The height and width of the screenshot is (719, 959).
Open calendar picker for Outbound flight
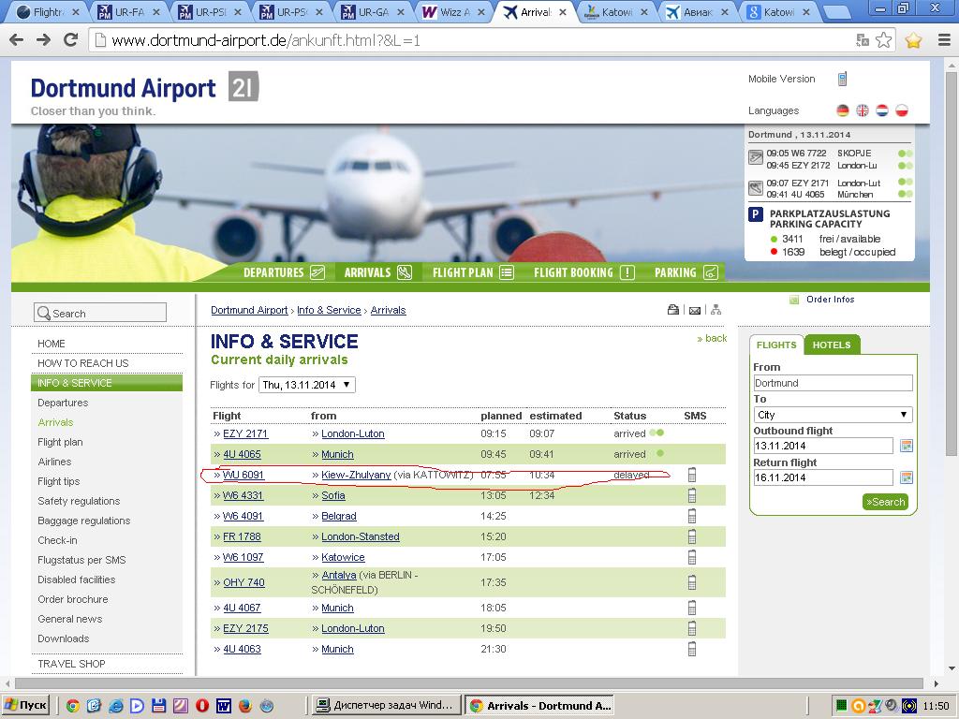point(906,446)
